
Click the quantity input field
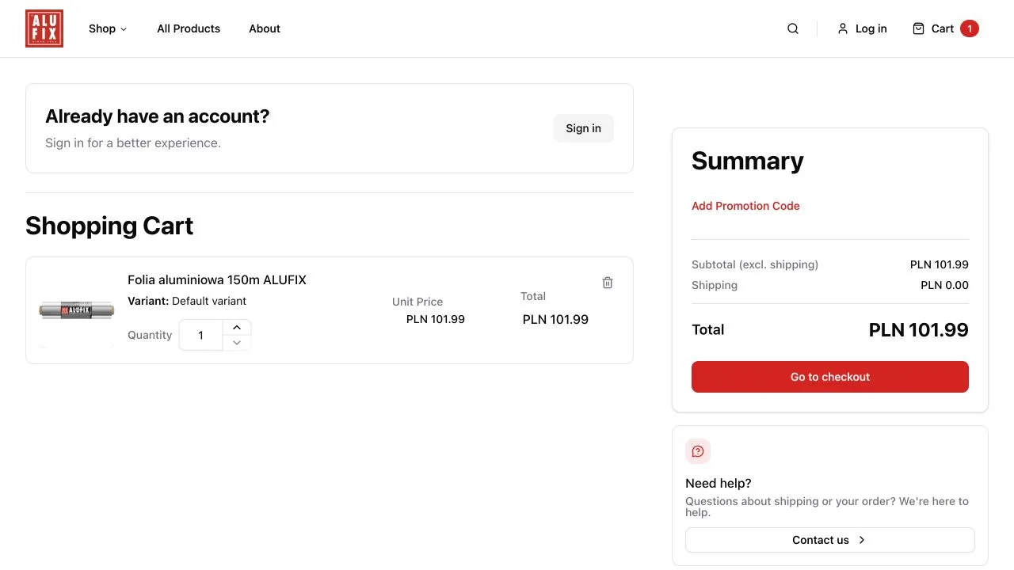(x=200, y=335)
